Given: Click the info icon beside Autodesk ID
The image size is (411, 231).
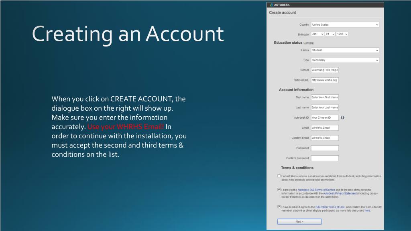Looking at the screenshot, I should (x=343, y=118).
